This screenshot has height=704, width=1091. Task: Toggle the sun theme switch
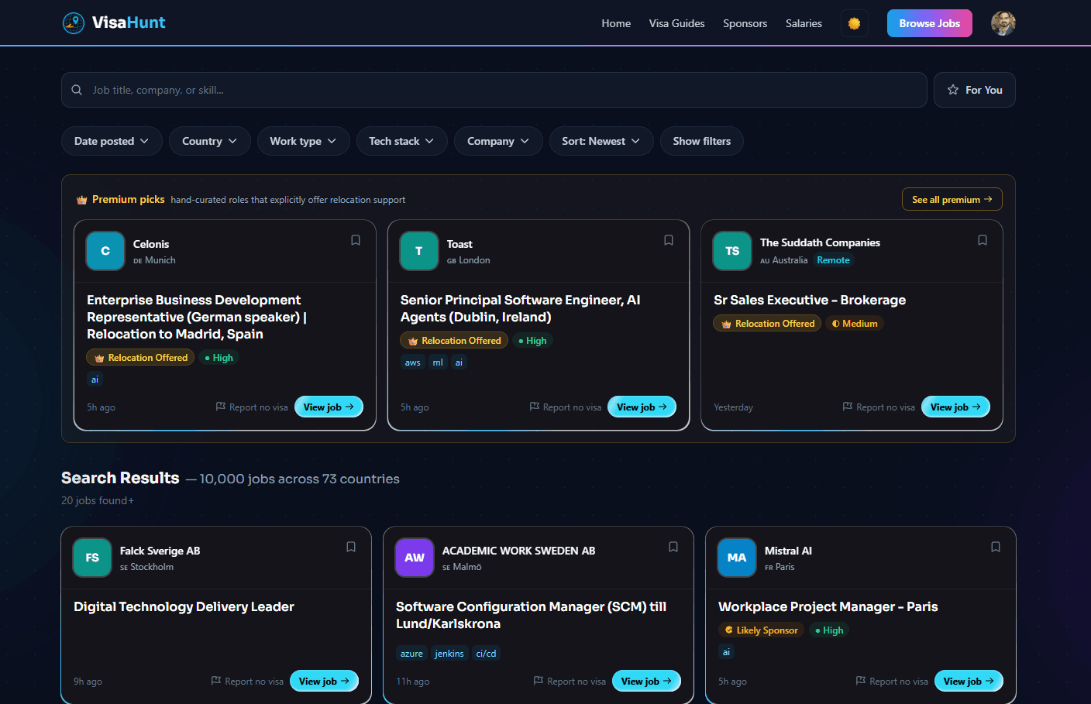854,23
